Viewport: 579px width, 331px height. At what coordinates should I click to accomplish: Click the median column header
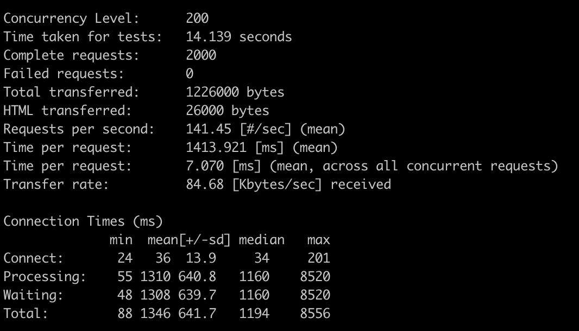coord(261,240)
